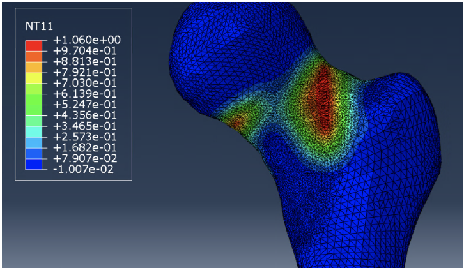Select the red top legend color band
Screen dimensions: 464x268
pos(34,45)
